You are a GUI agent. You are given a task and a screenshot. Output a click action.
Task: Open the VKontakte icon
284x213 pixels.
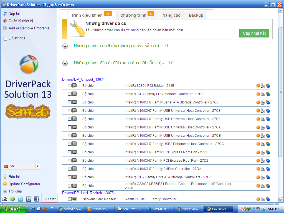pos(29,199)
